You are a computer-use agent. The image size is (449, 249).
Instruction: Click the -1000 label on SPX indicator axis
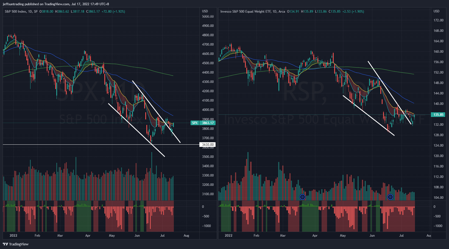[207, 226]
